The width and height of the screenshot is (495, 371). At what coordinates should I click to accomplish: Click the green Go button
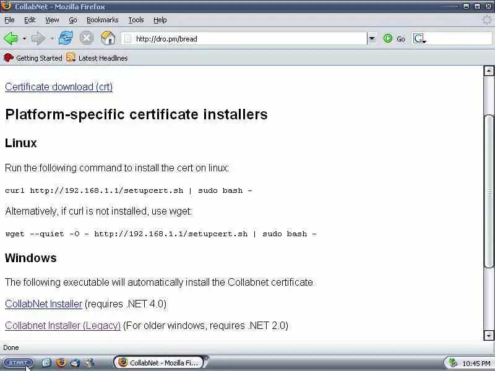[x=394, y=39]
